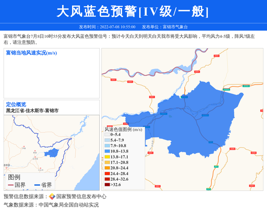Select the 5.4~7.9 legend color swatch
This screenshot has width=267, height=210.
pos(107,140)
